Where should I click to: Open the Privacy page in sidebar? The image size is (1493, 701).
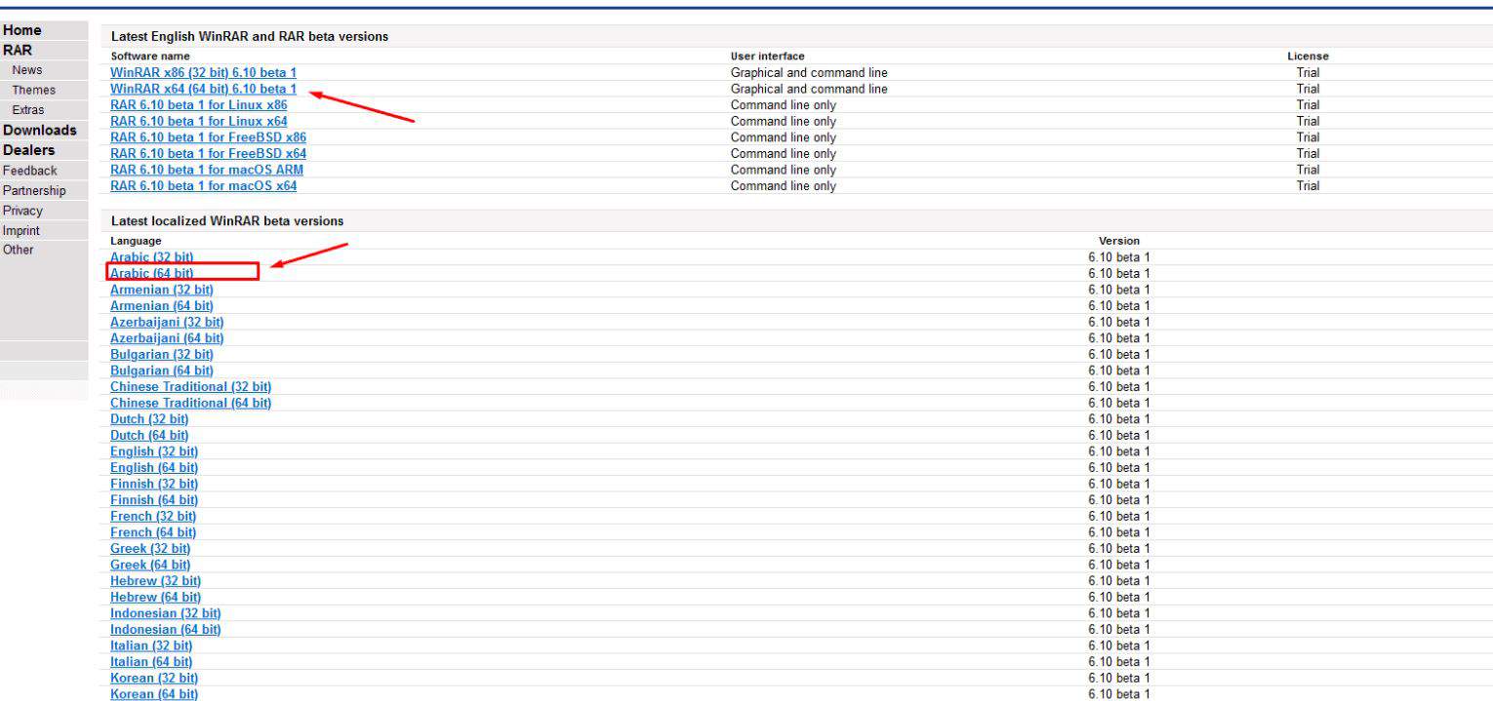(22, 211)
